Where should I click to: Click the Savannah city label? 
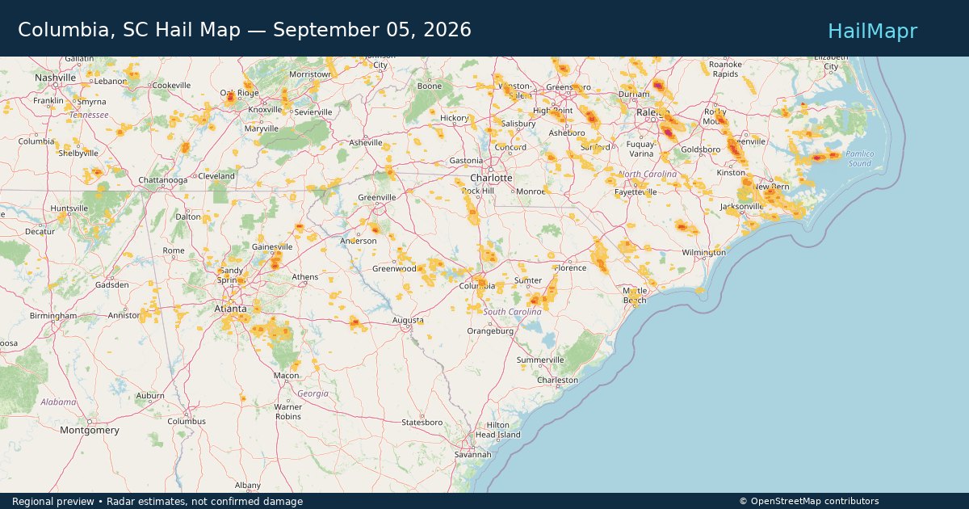click(x=472, y=454)
